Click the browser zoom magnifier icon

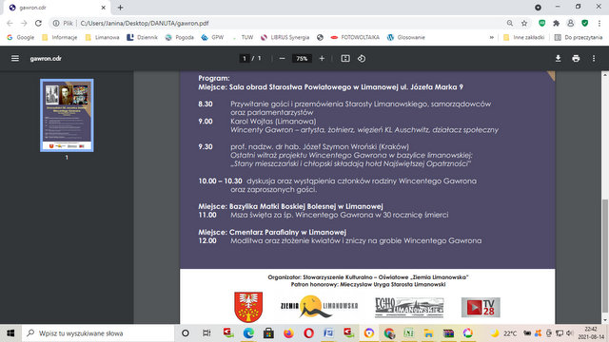click(510, 23)
